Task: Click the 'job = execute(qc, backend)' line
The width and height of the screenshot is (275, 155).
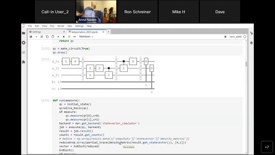Action: [80, 127]
